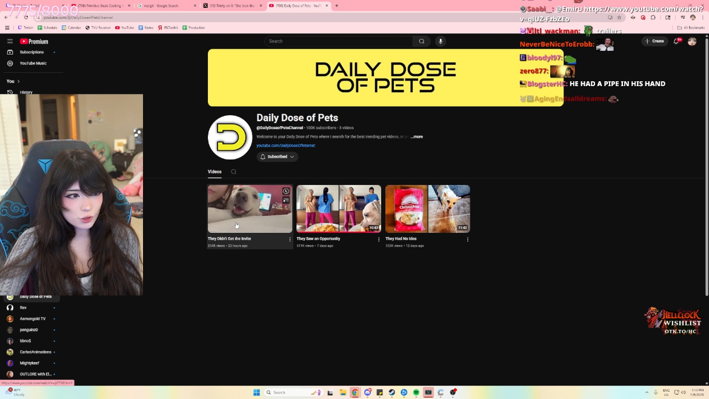This screenshot has height=399, width=709.
Task: Click Create button
Action: pos(654,41)
